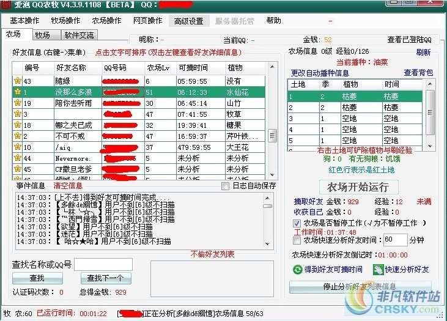Screen dimensions: 447x321
Task: Click the 得到好友可摘时间 label
Action: 333,270
